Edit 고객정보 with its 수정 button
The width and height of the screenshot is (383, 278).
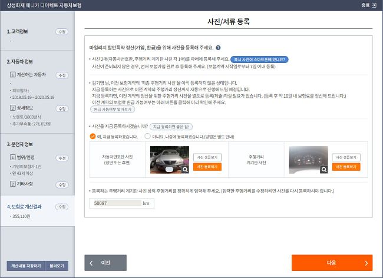tap(62, 32)
